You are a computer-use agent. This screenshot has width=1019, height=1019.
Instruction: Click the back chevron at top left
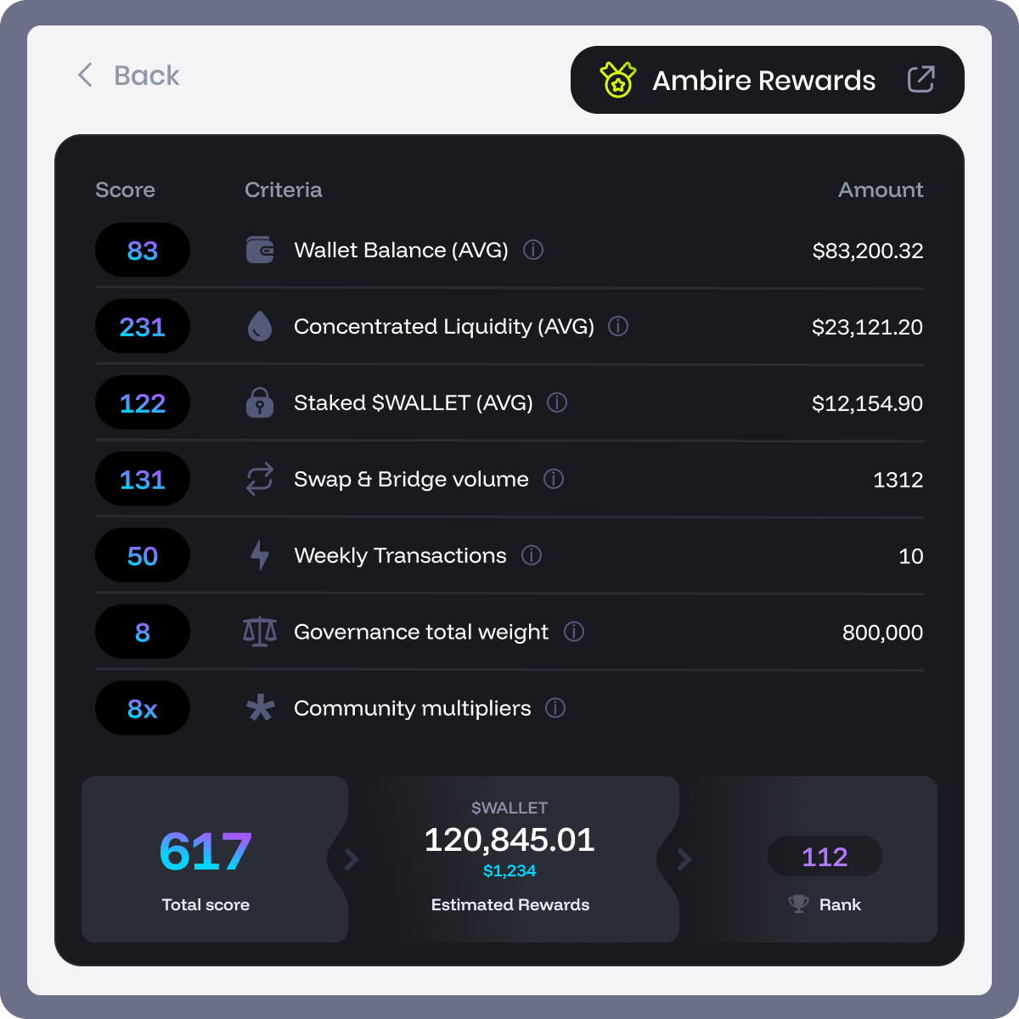click(x=84, y=76)
